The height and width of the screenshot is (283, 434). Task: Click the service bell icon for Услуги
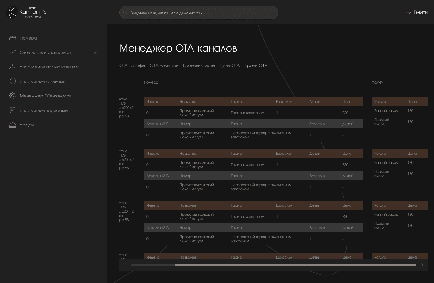[x=13, y=125]
